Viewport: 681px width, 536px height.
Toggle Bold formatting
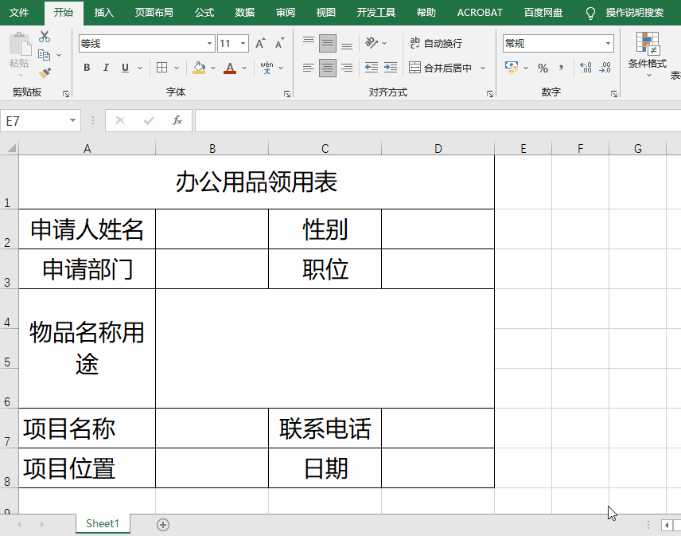(87, 68)
